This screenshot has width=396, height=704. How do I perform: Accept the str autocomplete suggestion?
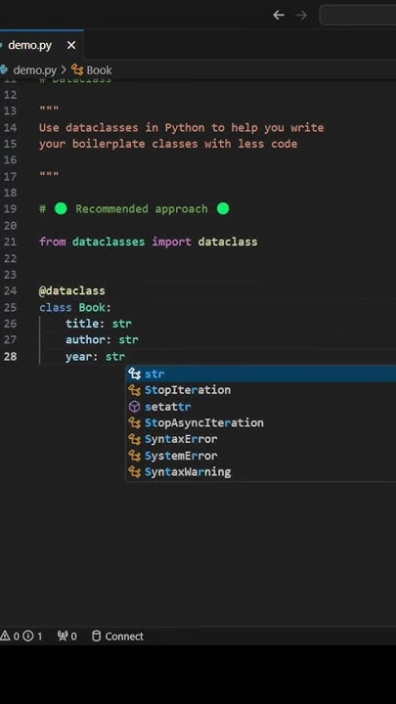click(x=260, y=374)
